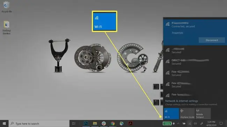
Task: Open File Explorer from the taskbar
Action: tap(95, 124)
